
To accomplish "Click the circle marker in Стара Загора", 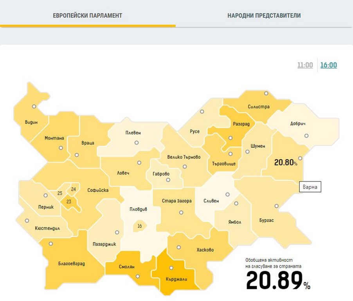I will [x=181, y=213].
